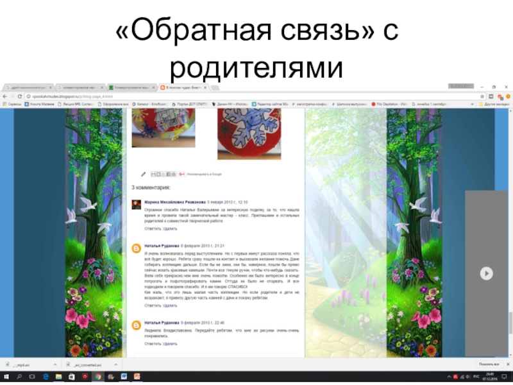Open the линейка 1 сентября bookmark
This screenshot has height=385, width=513.
(x=429, y=104)
